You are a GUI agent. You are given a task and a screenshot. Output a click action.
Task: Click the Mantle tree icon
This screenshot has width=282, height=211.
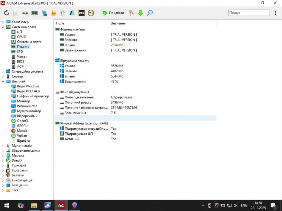(x=14, y=131)
